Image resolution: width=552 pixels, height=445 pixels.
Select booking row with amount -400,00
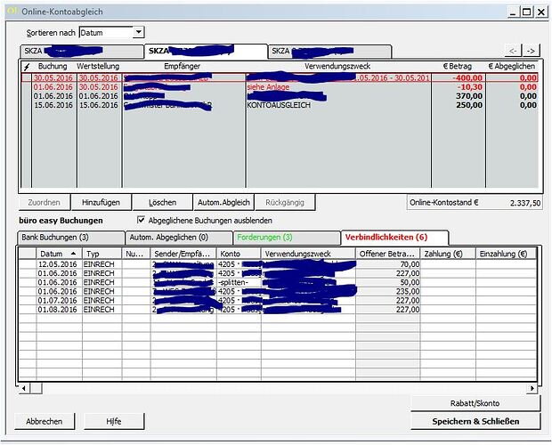coord(280,77)
